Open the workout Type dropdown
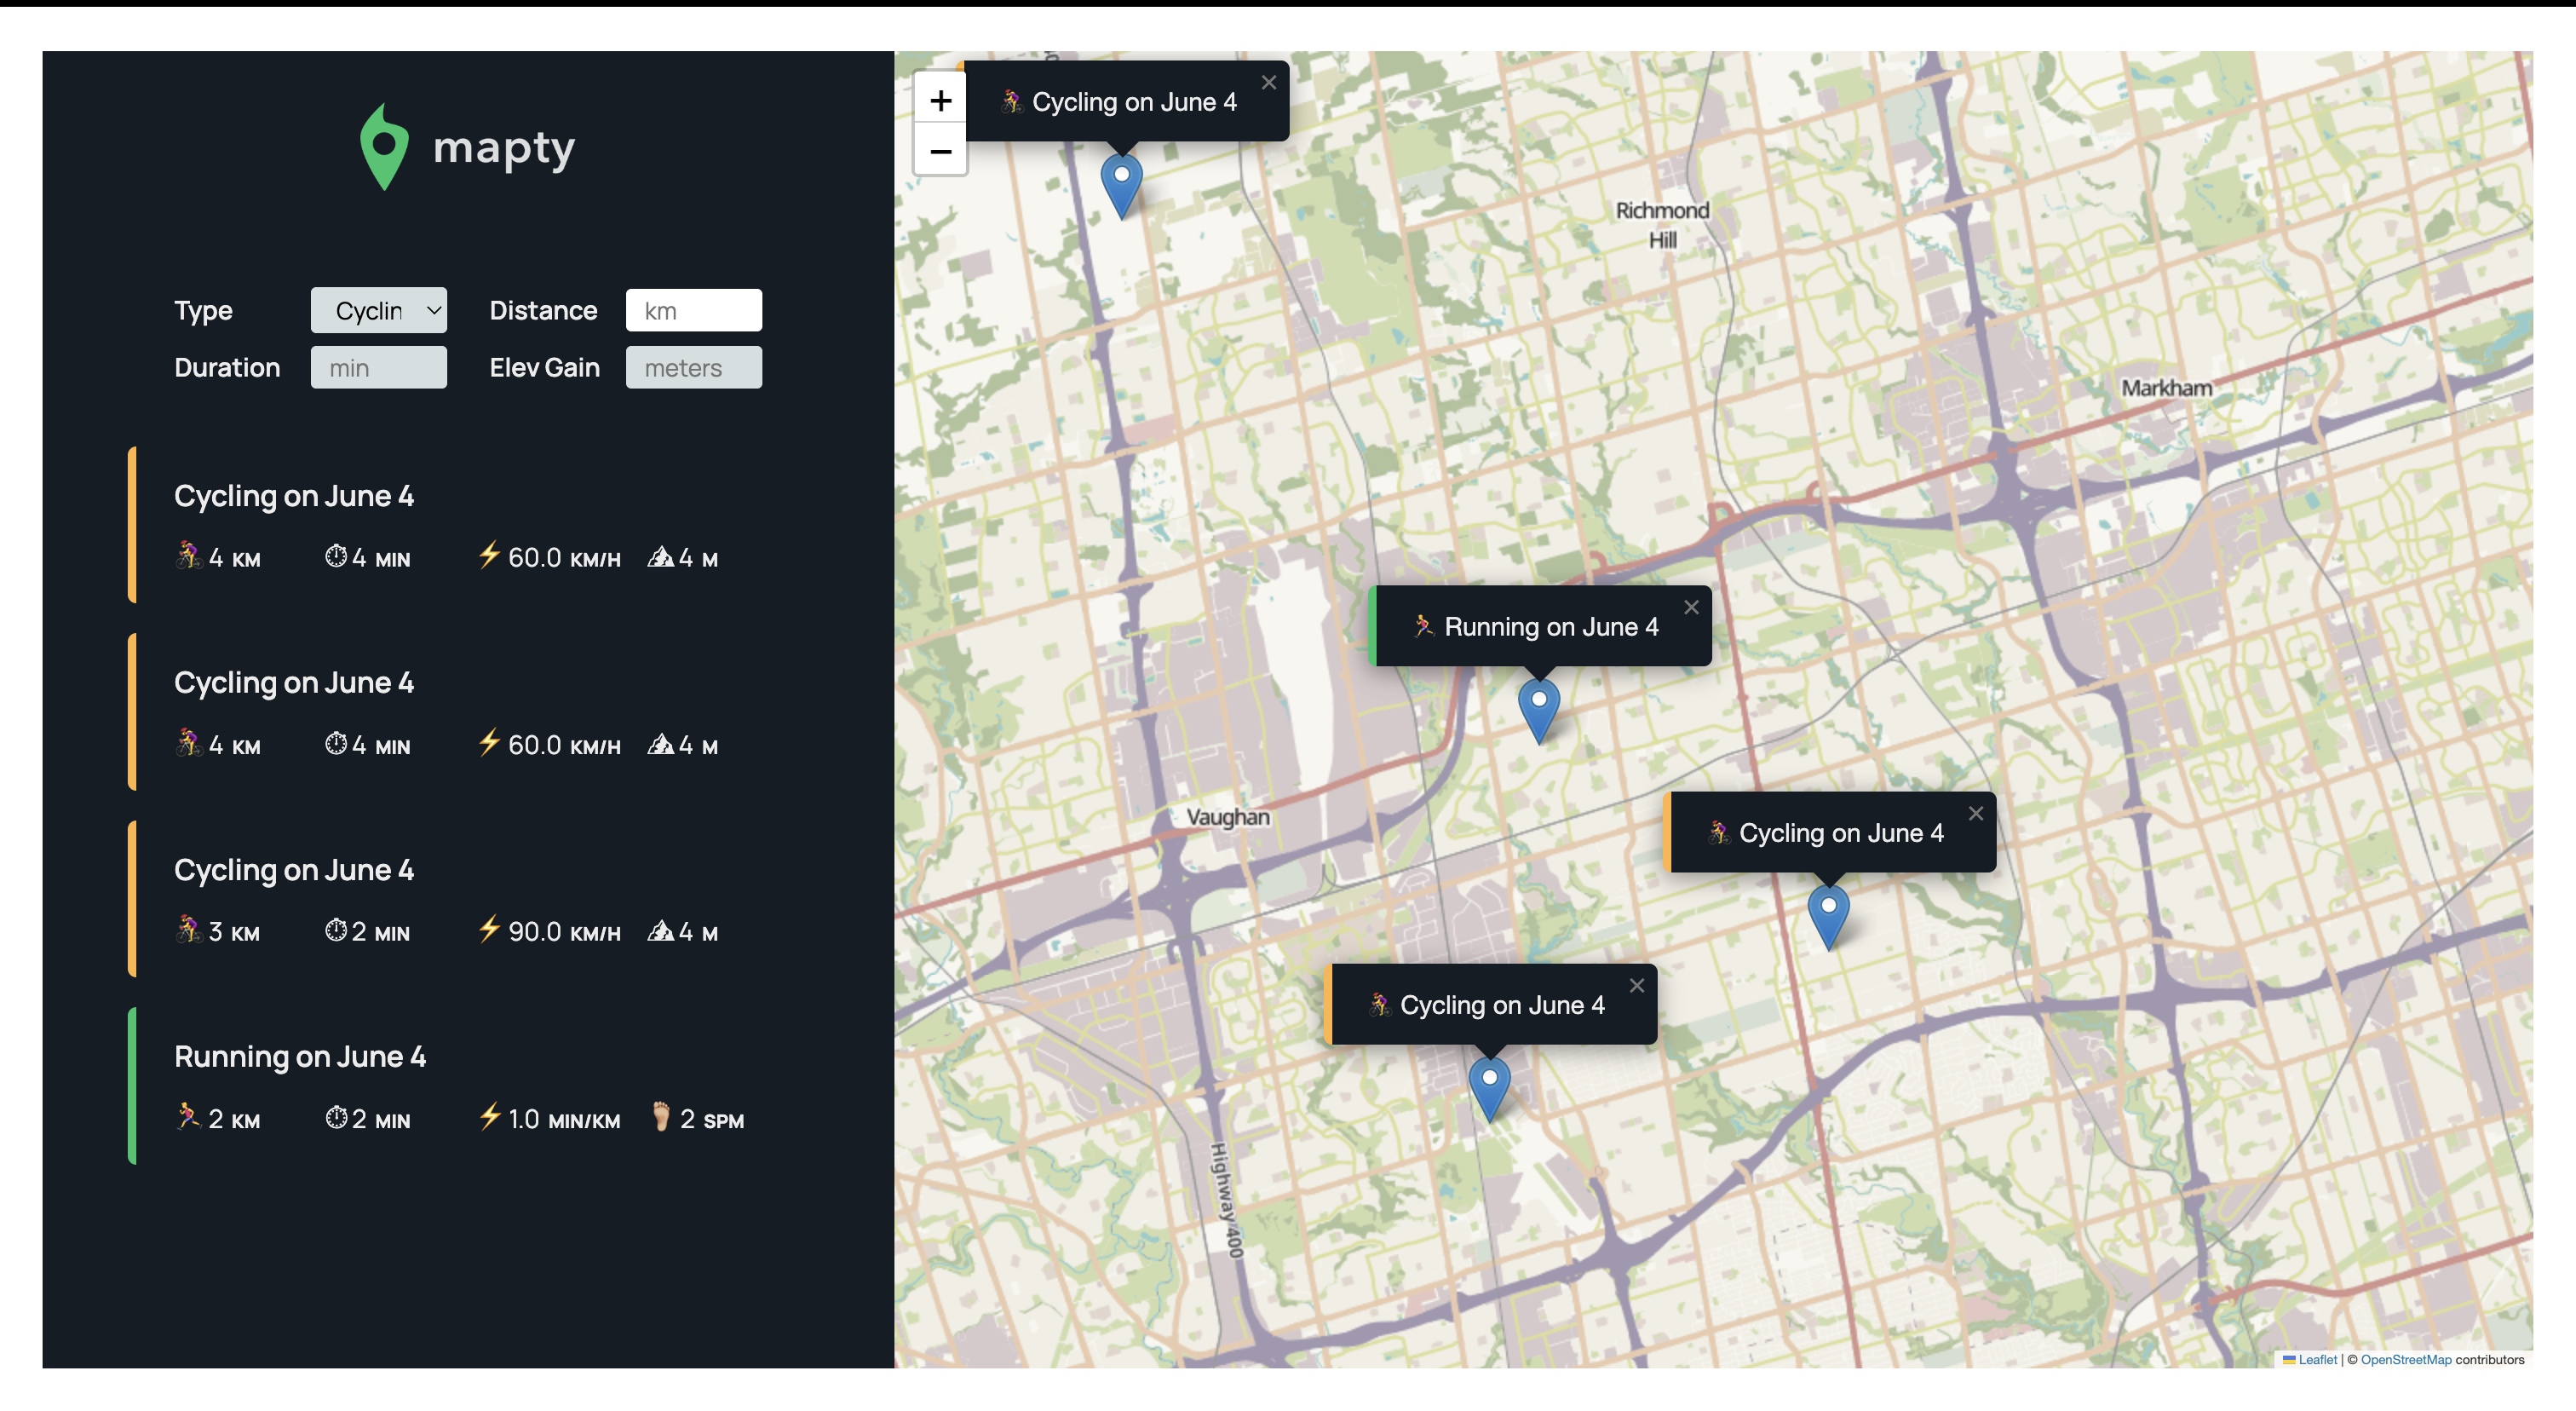This screenshot has height=1411, width=2576. (378, 311)
